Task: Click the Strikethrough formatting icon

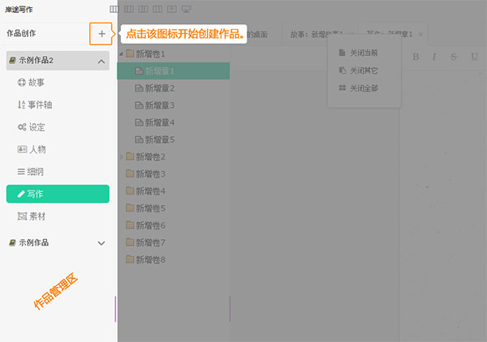Action: (453, 56)
